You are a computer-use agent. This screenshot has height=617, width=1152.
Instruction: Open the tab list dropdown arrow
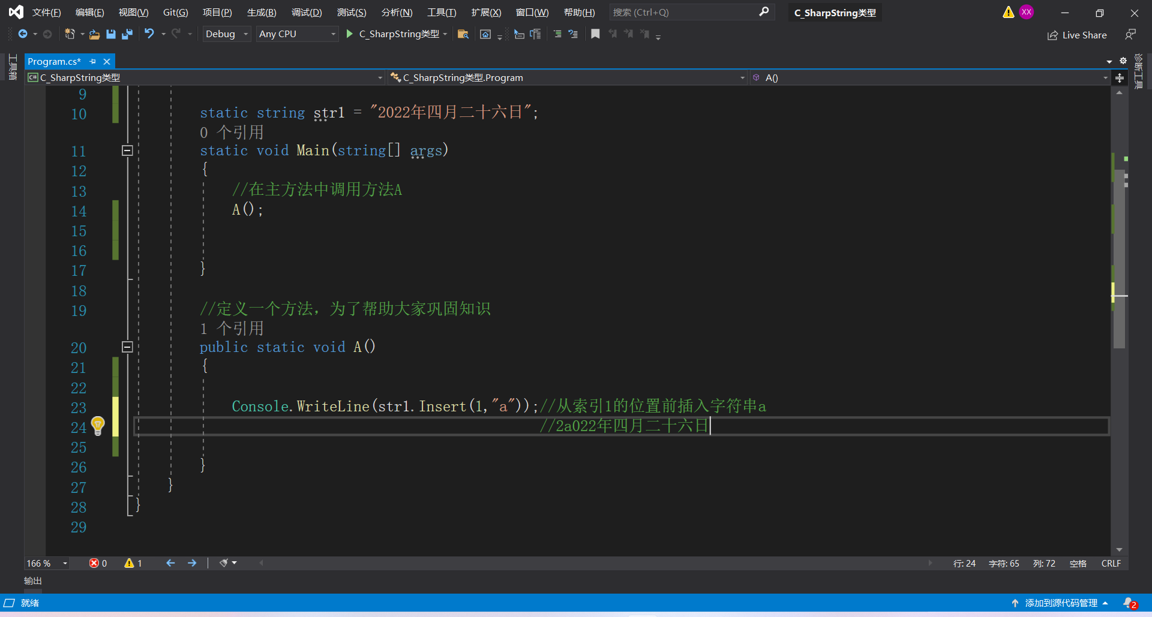tap(1109, 61)
